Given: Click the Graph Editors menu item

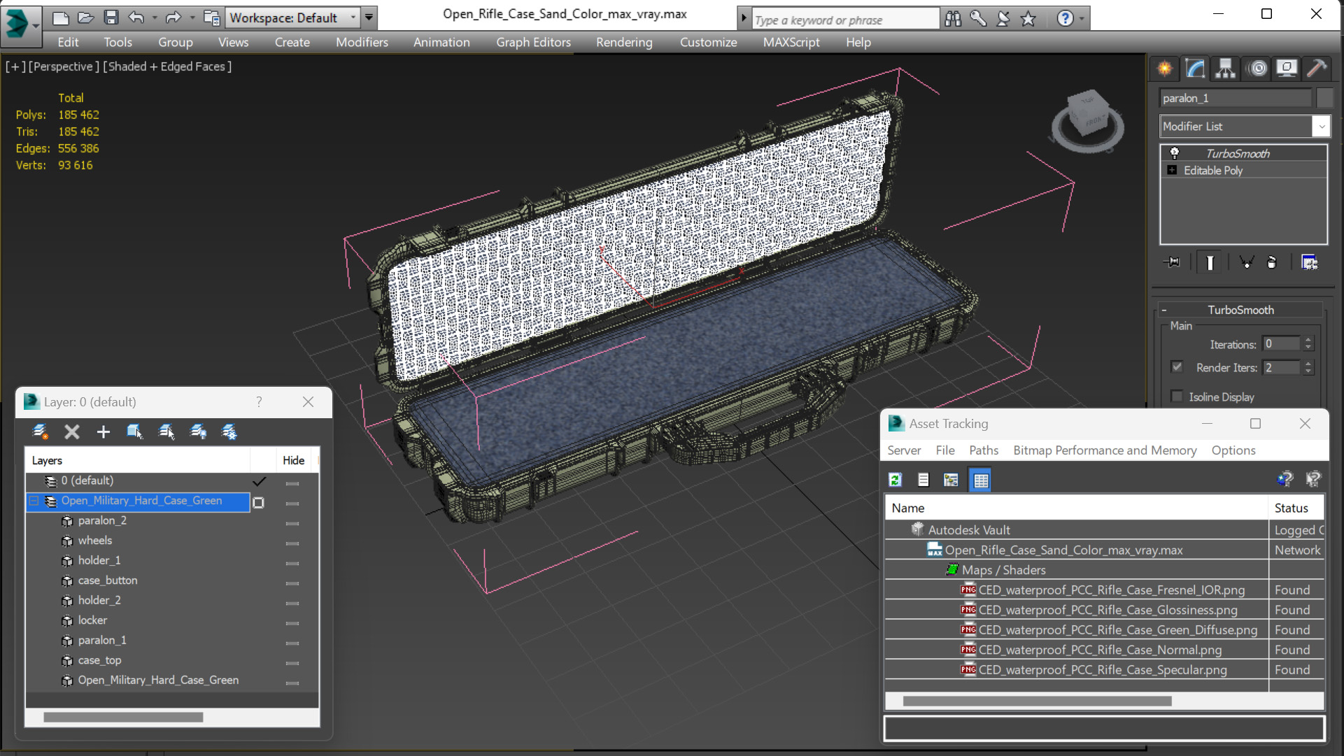Looking at the screenshot, I should tap(532, 41).
